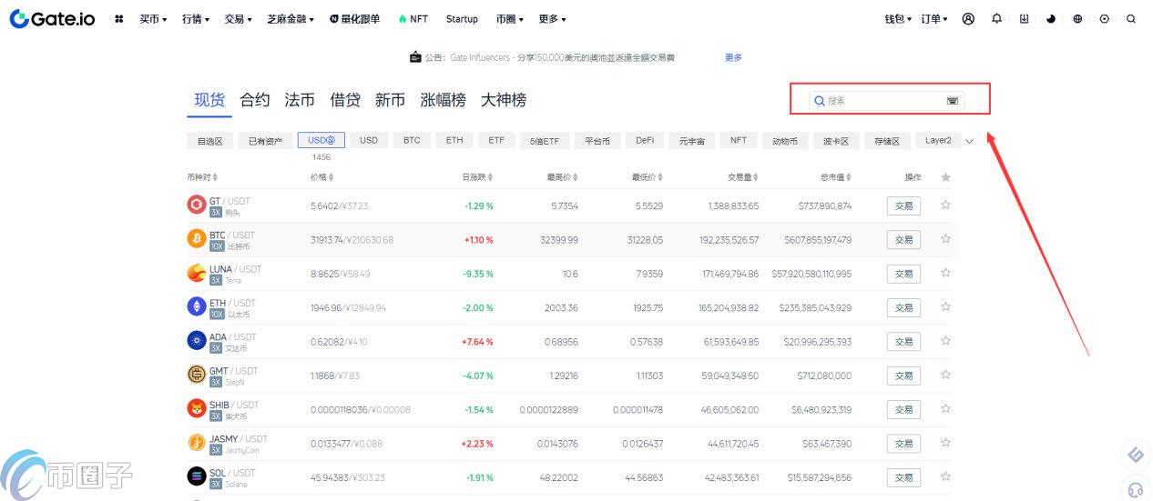Toggle dark mode with the moon icon
Viewport: 1153px width, 501px height.
pyautogui.click(x=1051, y=18)
